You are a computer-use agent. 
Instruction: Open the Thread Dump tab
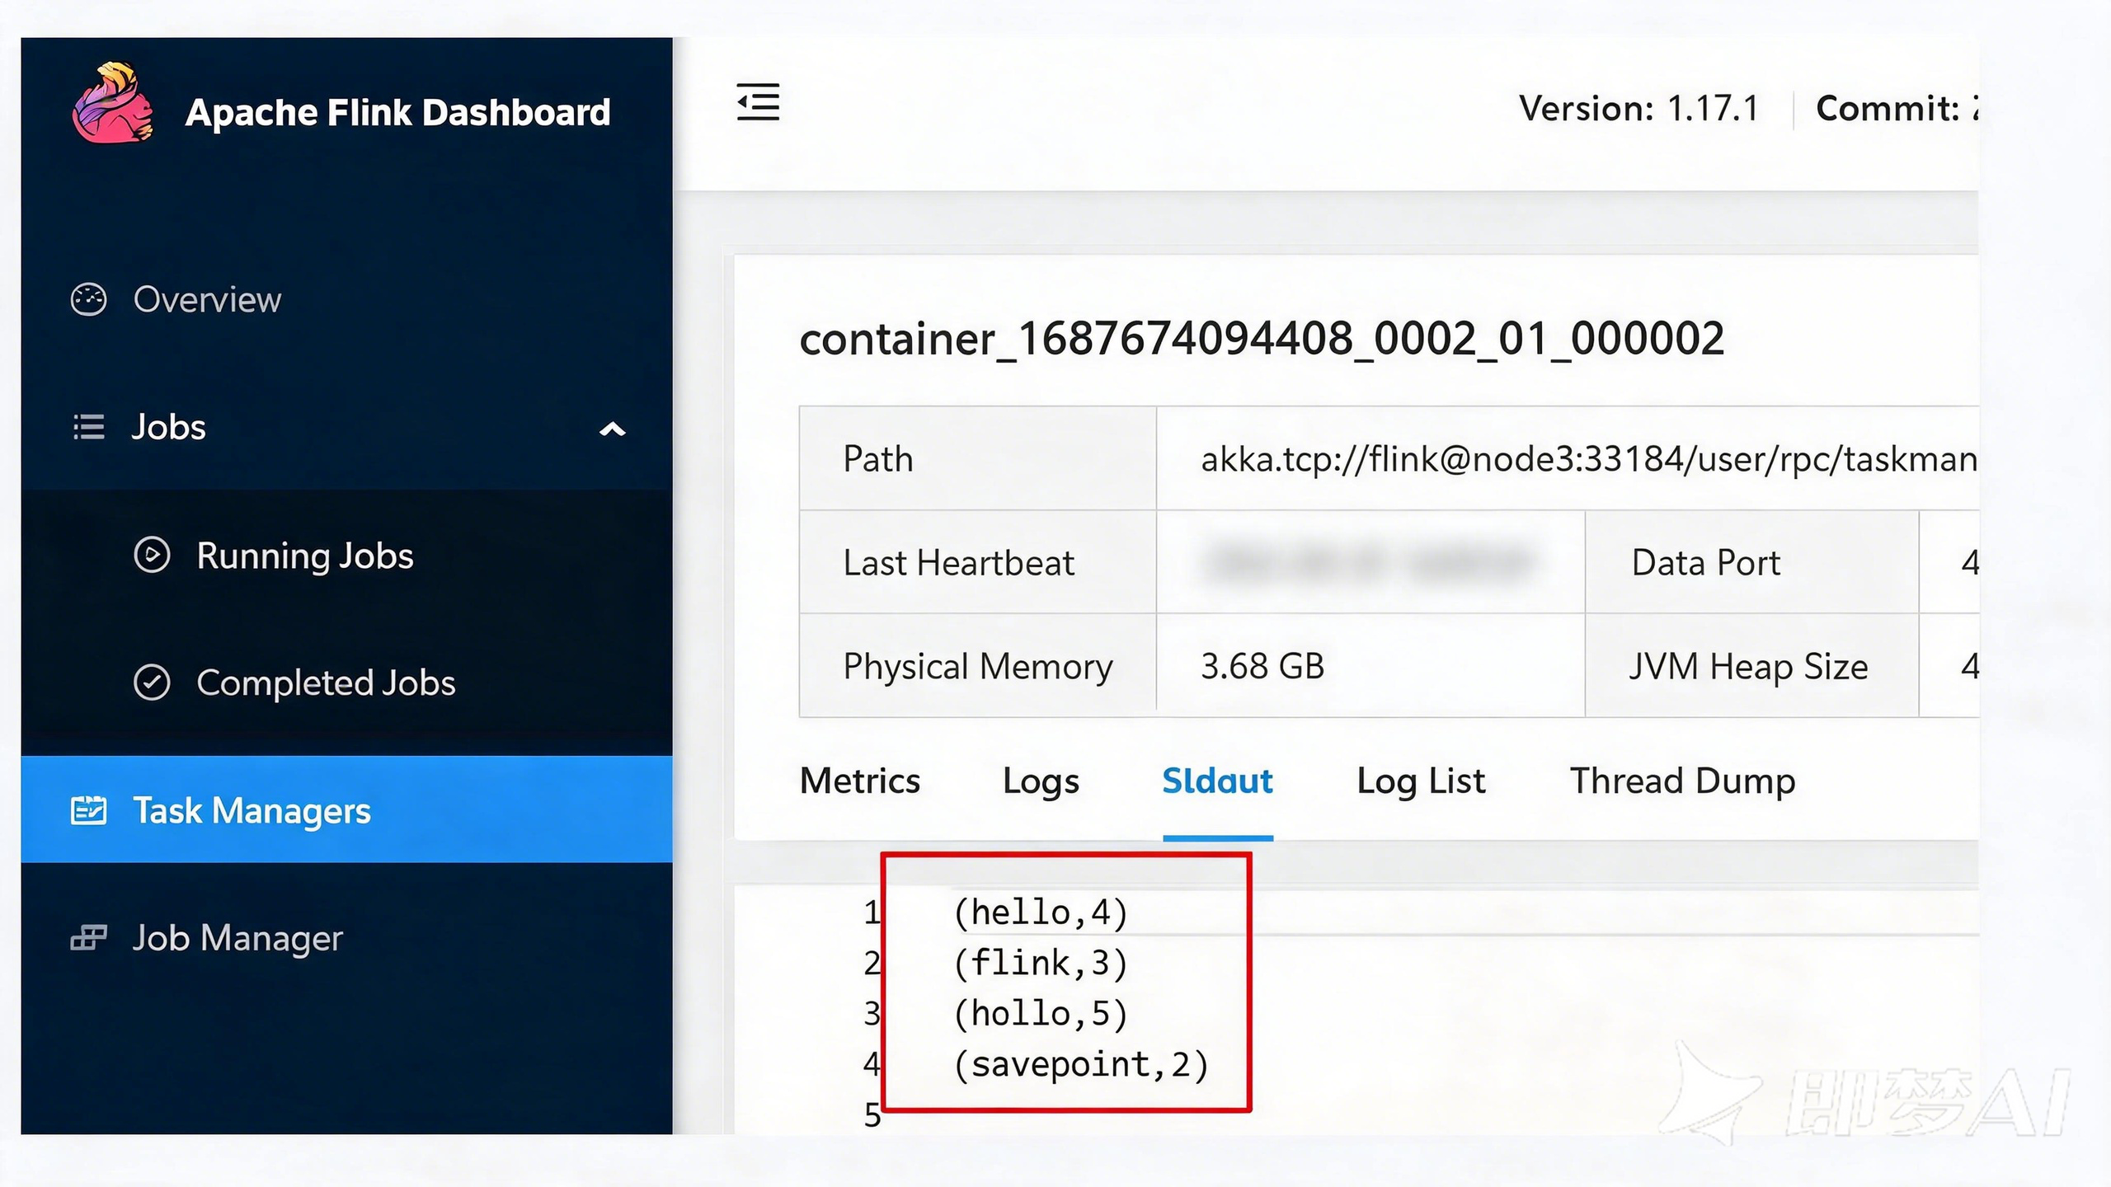coord(1683,782)
